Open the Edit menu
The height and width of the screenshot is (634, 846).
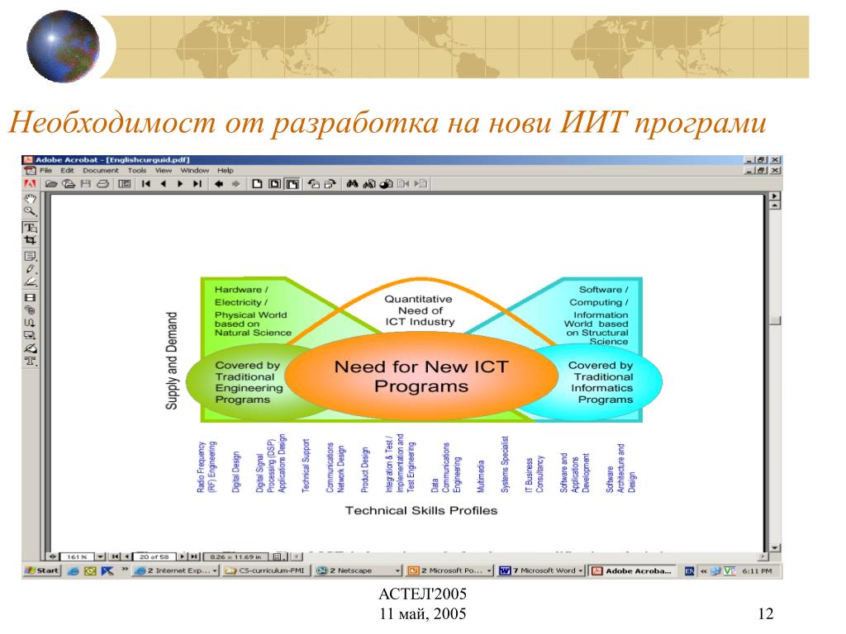pyautogui.click(x=68, y=170)
